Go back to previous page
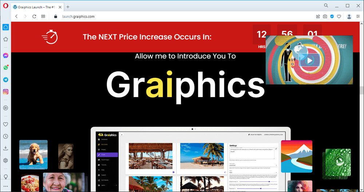The image size is (364, 192). click(x=16, y=16)
